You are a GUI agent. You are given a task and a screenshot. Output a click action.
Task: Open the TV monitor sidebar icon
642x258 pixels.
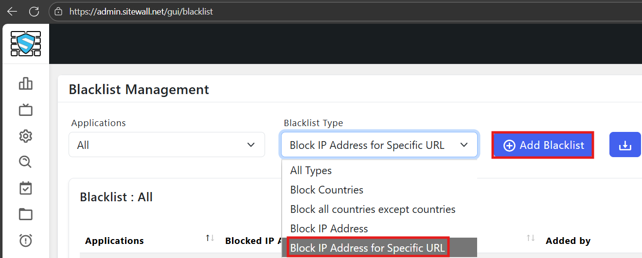click(26, 110)
